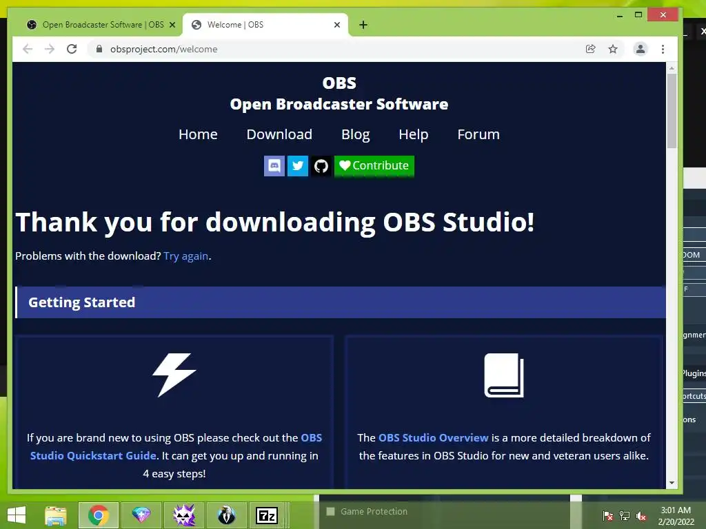Click the lightning bolt quickstart icon
706x529 pixels.
tap(174, 375)
